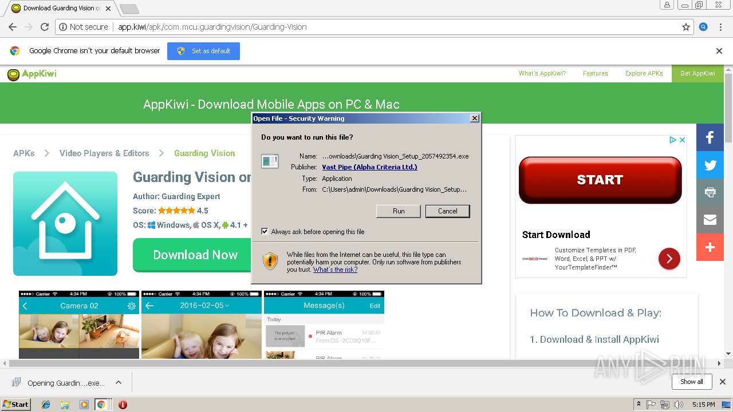Go back in Chrome

(12, 27)
